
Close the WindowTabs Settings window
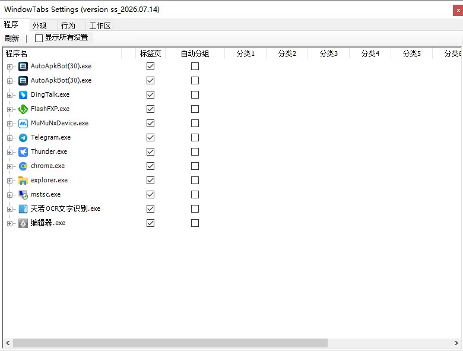coord(458,10)
